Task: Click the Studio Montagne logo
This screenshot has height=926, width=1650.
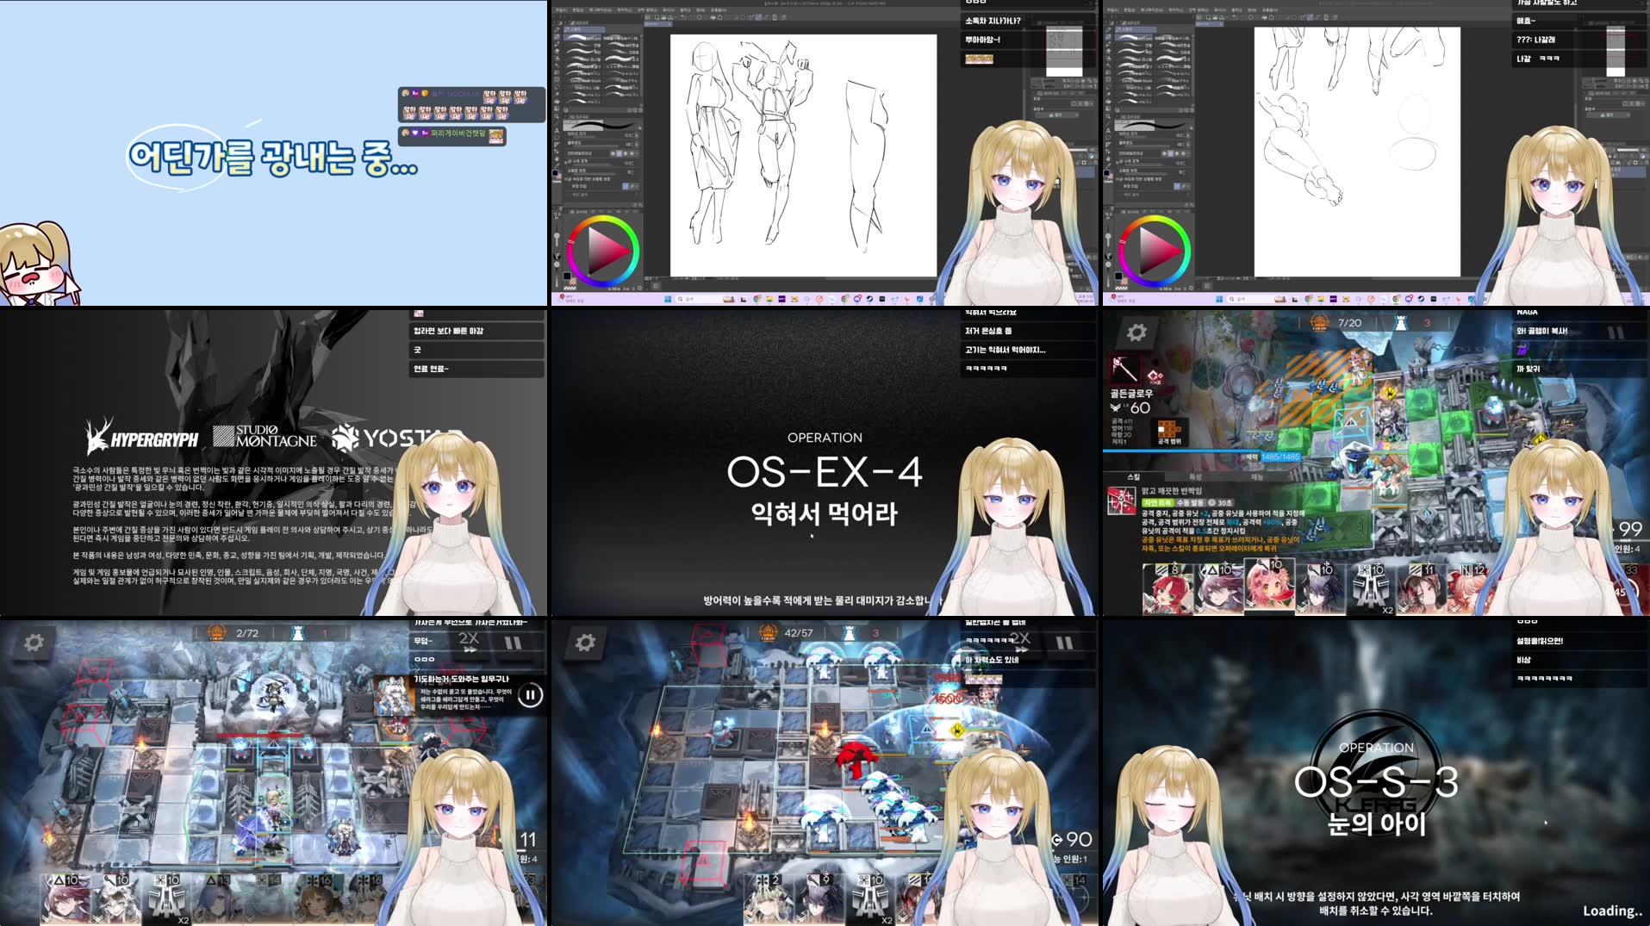Action: (265, 437)
